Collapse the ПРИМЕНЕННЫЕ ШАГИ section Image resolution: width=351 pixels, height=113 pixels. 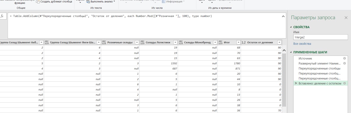pos(291,52)
